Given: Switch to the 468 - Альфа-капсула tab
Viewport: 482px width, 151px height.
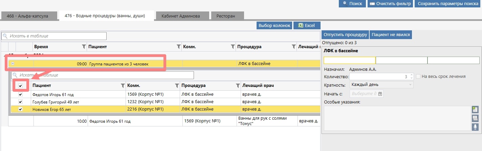Looking at the screenshot, I should coord(27,16).
